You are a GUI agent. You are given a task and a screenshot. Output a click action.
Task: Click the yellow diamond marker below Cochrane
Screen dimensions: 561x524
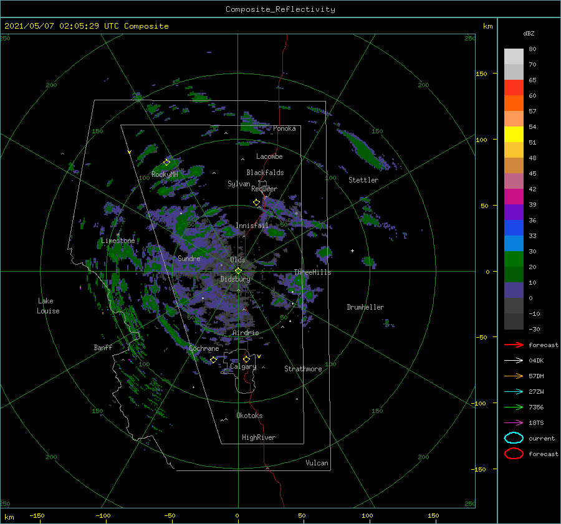[213, 360]
